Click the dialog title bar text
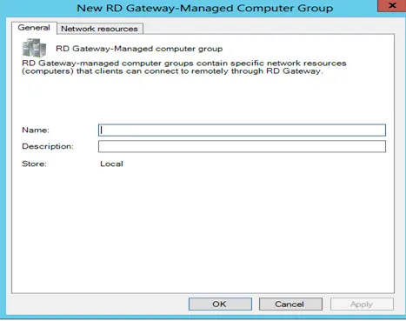The width and height of the screenshot is (406, 321). 205,8
